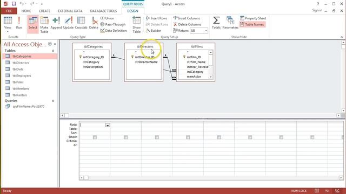Tick Show checkbox in sixth grid column
This screenshot has width=346, height=194.
coord(250,137)
